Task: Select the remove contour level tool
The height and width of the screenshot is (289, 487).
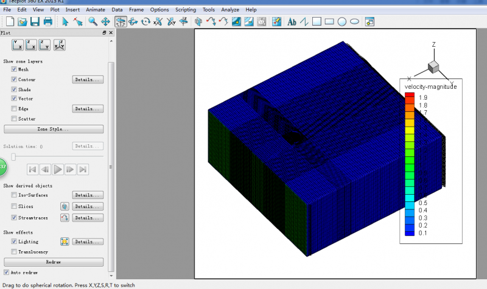Action: (249, 22)
